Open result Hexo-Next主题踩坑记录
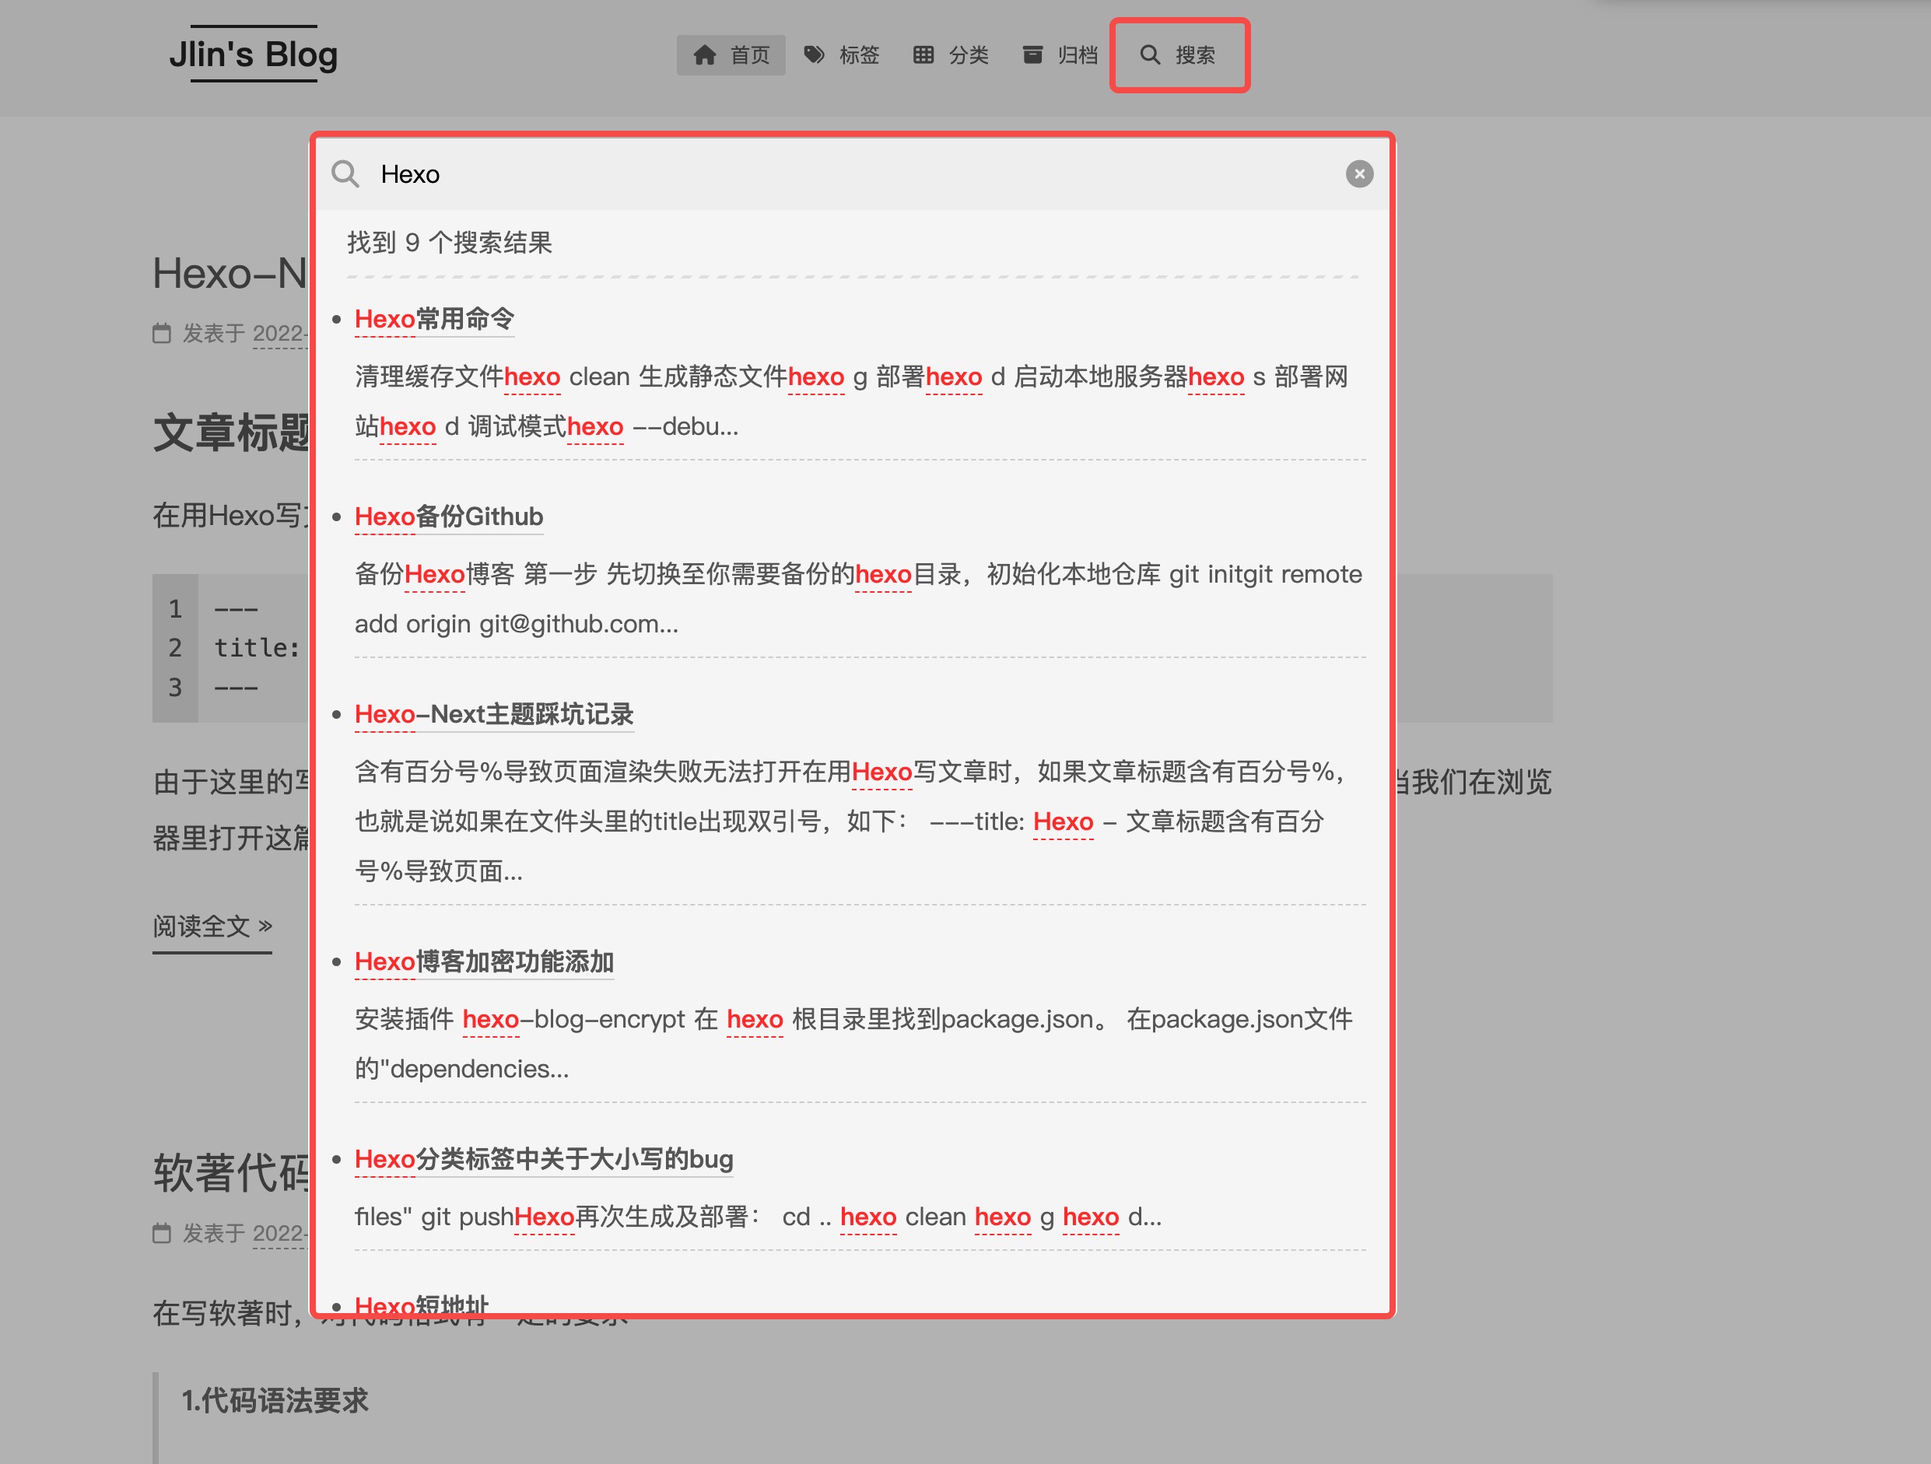 [494, 714]
